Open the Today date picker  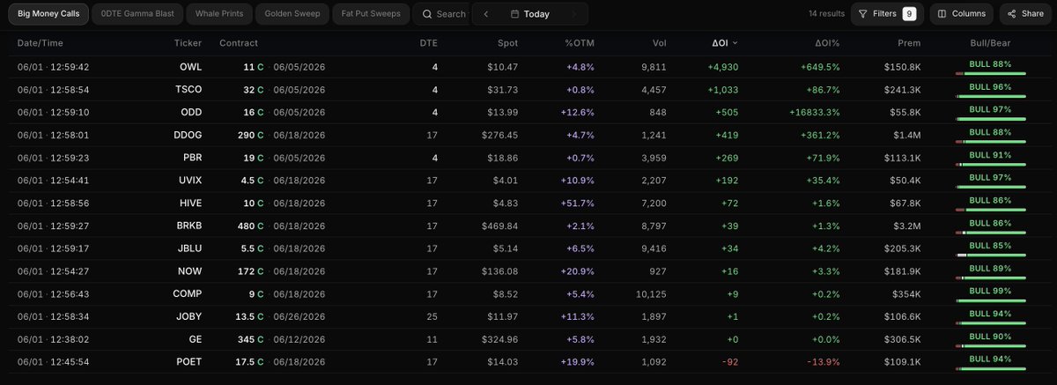click(x=532, y=14)
